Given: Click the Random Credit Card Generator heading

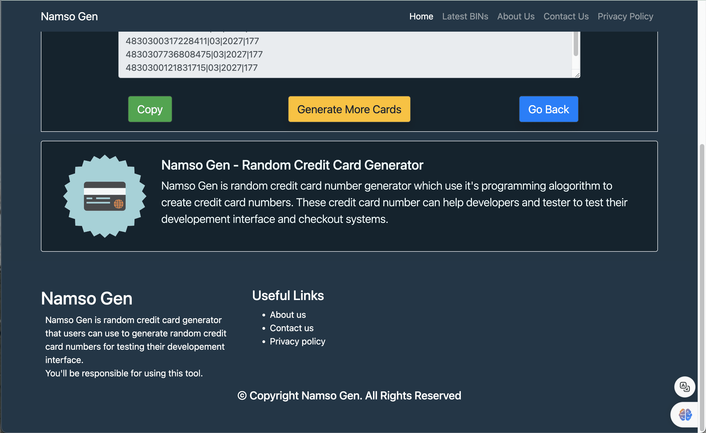Looking at the screenshot, I should click(x=292, y=165).
